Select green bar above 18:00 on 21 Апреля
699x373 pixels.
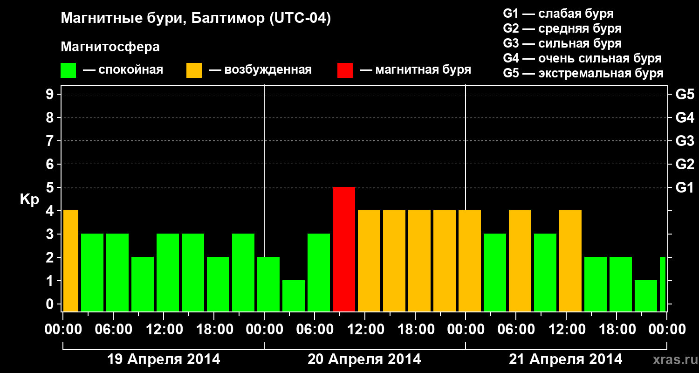(x=621, y=284)
